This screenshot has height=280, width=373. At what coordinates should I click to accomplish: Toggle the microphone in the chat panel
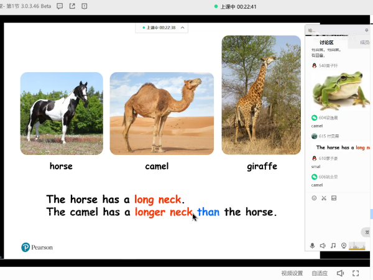click(x=313, y=246)
